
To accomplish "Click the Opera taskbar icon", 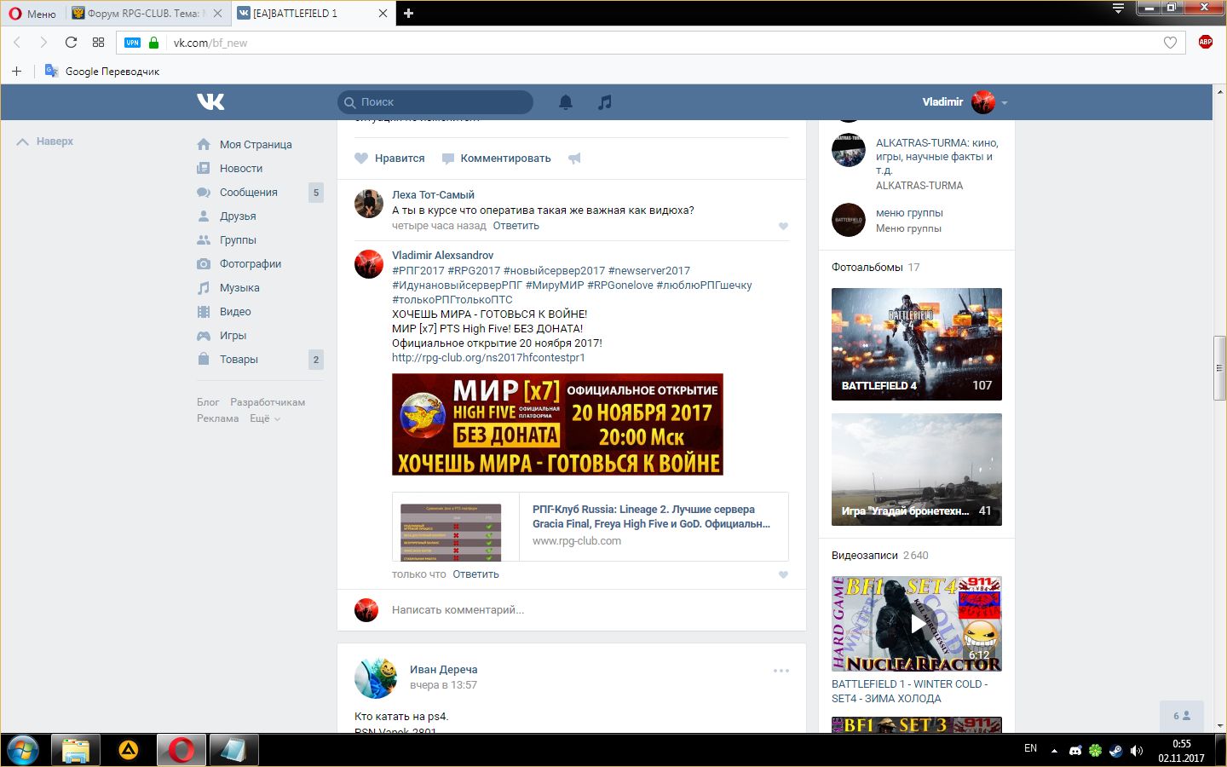I will pyautogui.click(x=181, y=750).
